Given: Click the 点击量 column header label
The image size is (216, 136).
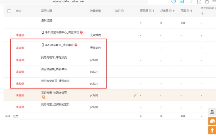Looking at the screenshot, I should [164, 11].
